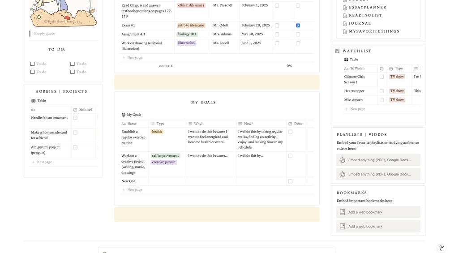
Task: Click the icon on the top Embed anything block
Action: point(343,160)
